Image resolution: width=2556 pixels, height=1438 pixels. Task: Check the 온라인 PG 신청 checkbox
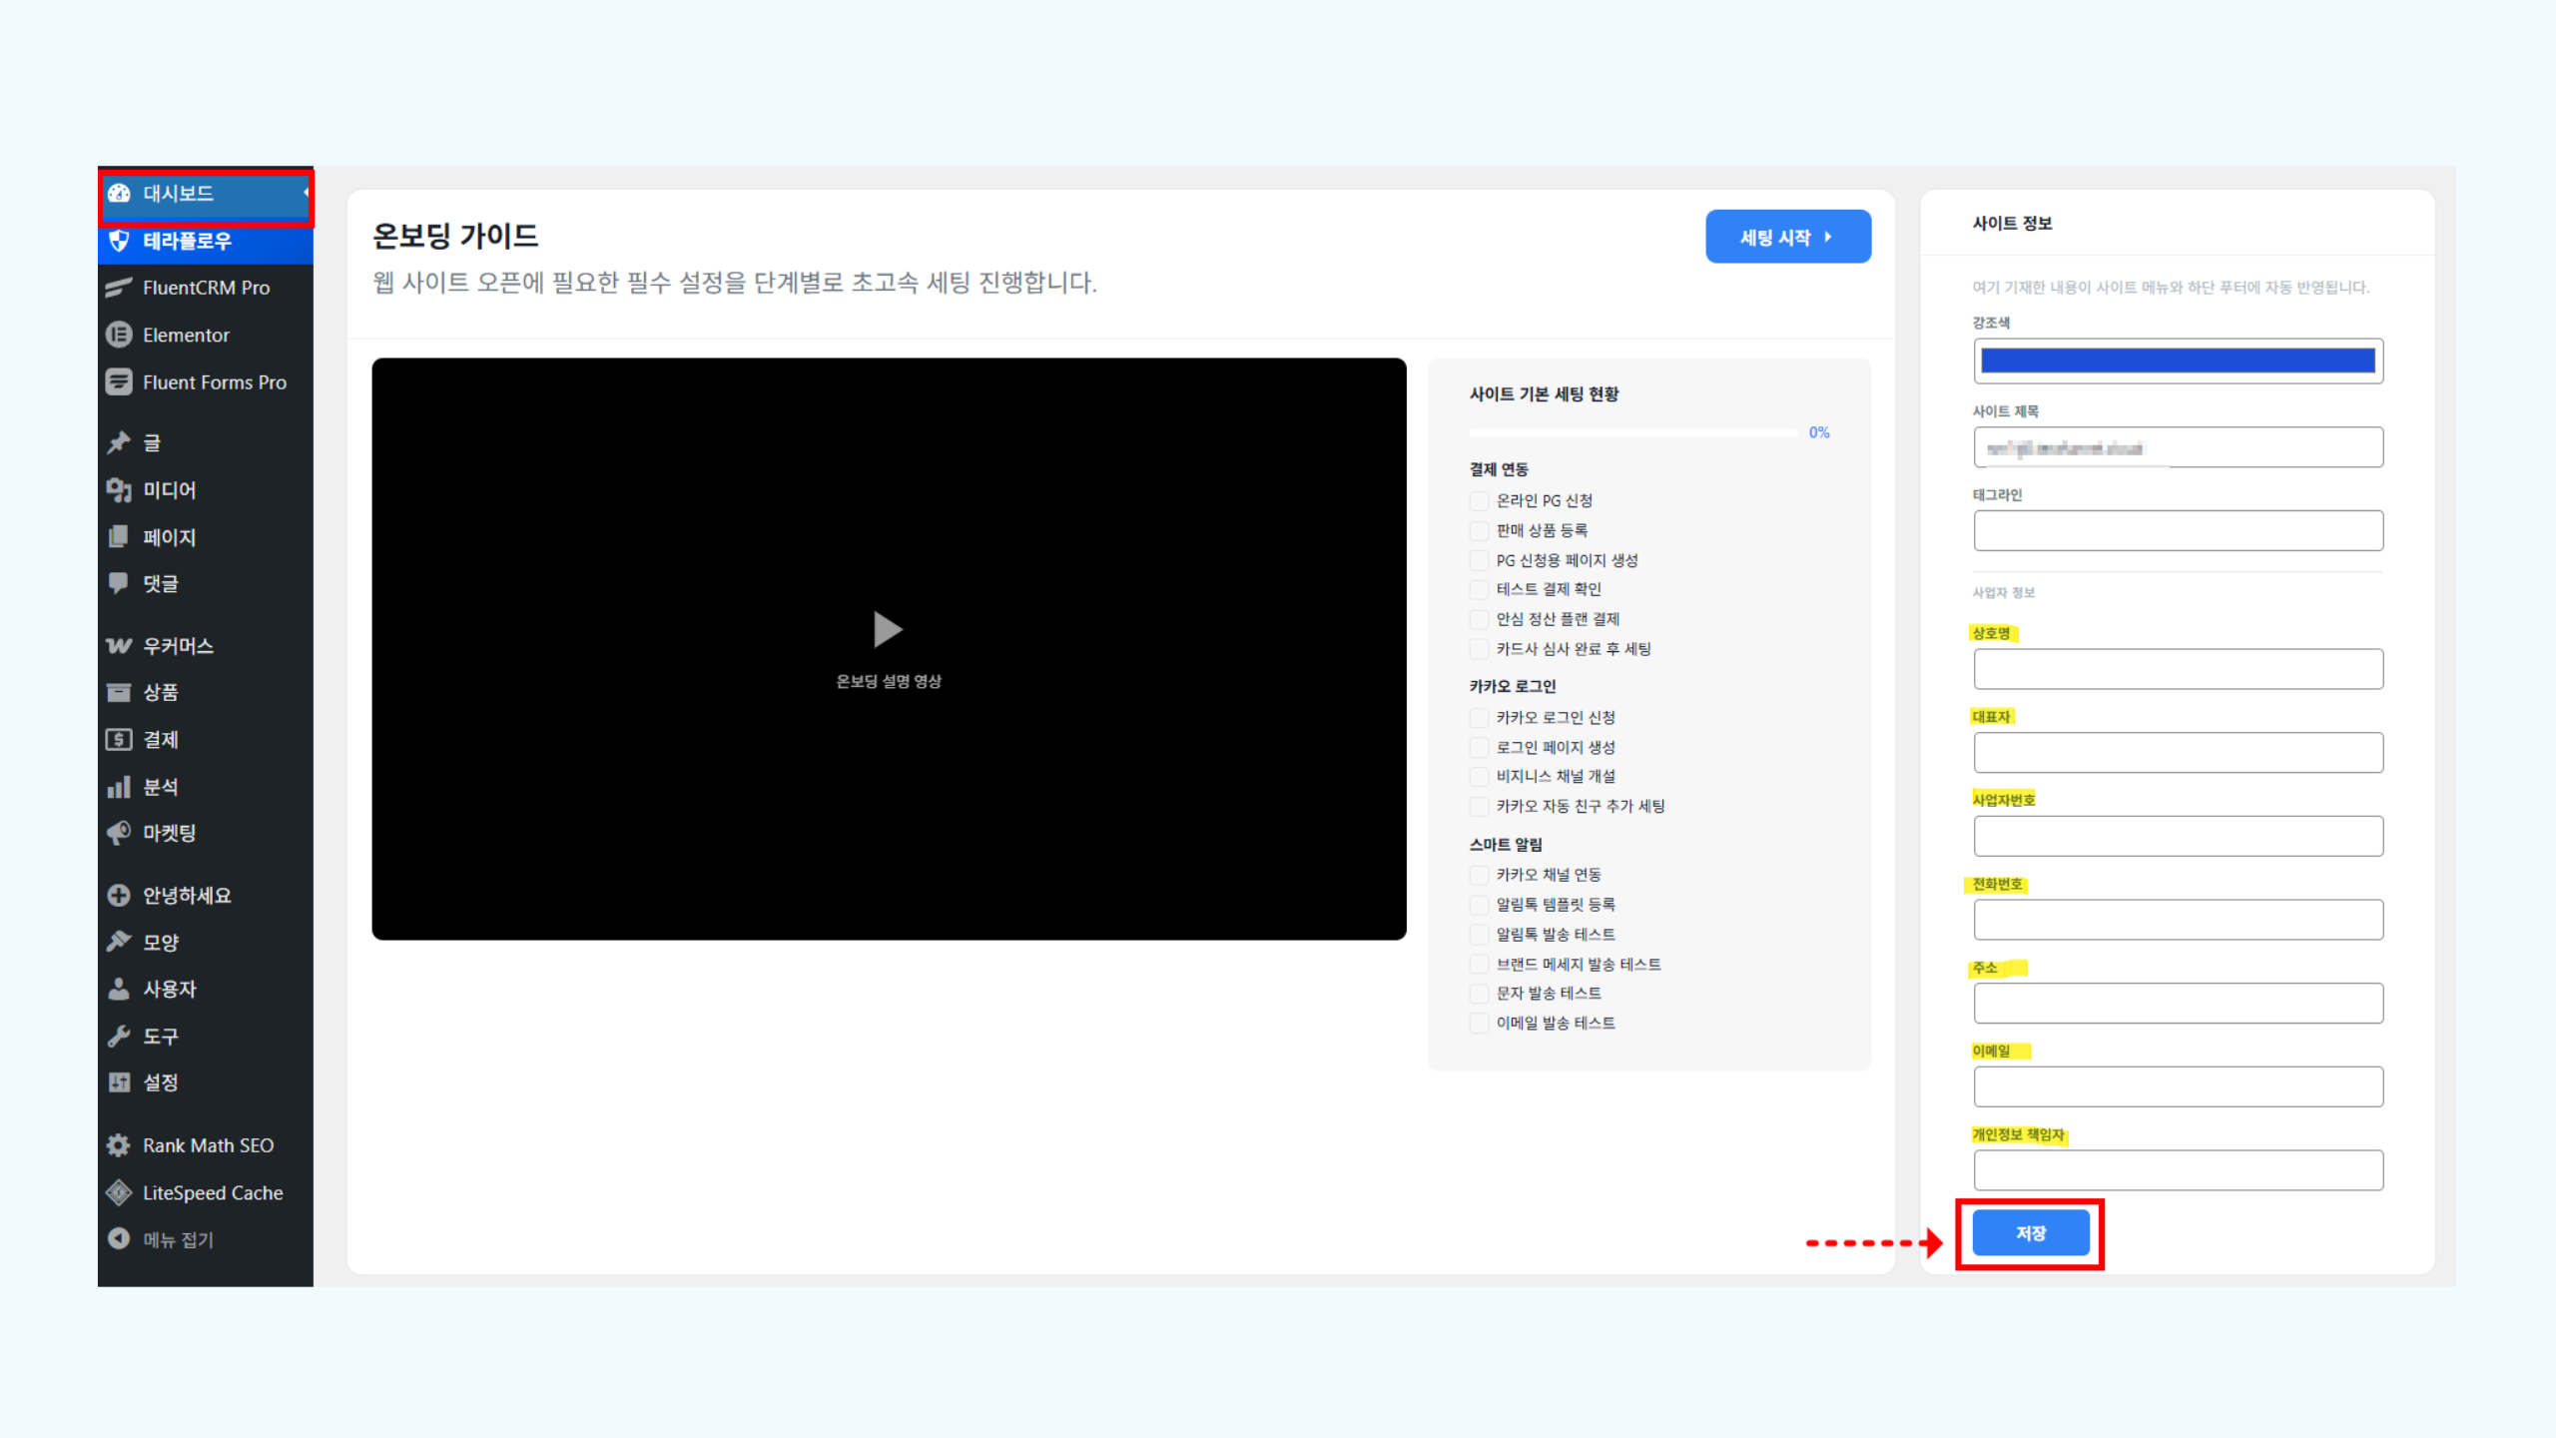(1479, 500)
